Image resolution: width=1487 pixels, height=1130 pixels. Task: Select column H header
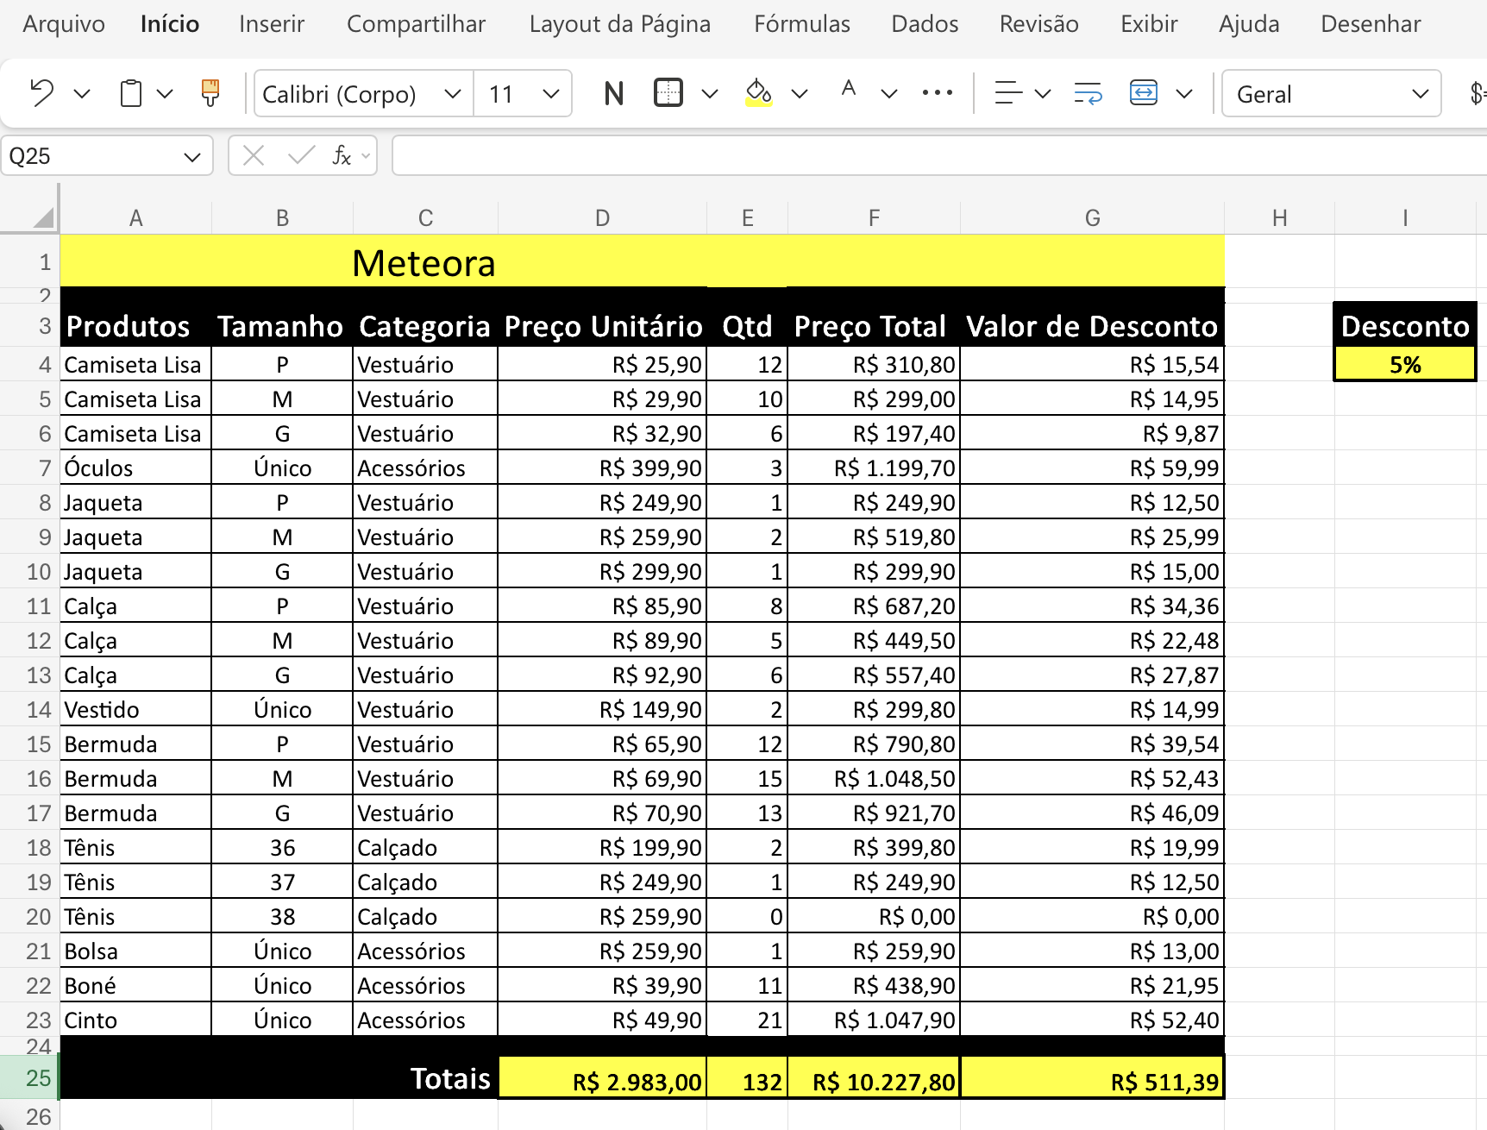tap(1279, 218)
